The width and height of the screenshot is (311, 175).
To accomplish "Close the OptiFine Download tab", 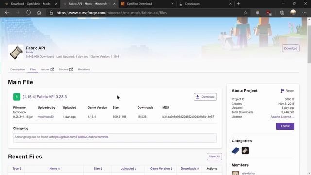I will point(173,4).
